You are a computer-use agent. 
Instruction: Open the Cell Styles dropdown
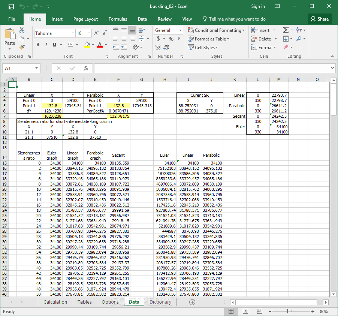[x=203, y=48]
